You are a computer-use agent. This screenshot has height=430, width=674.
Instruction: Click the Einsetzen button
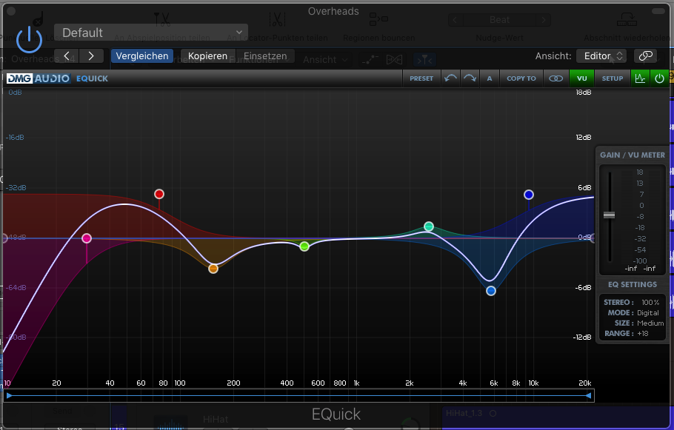(265, 56)
